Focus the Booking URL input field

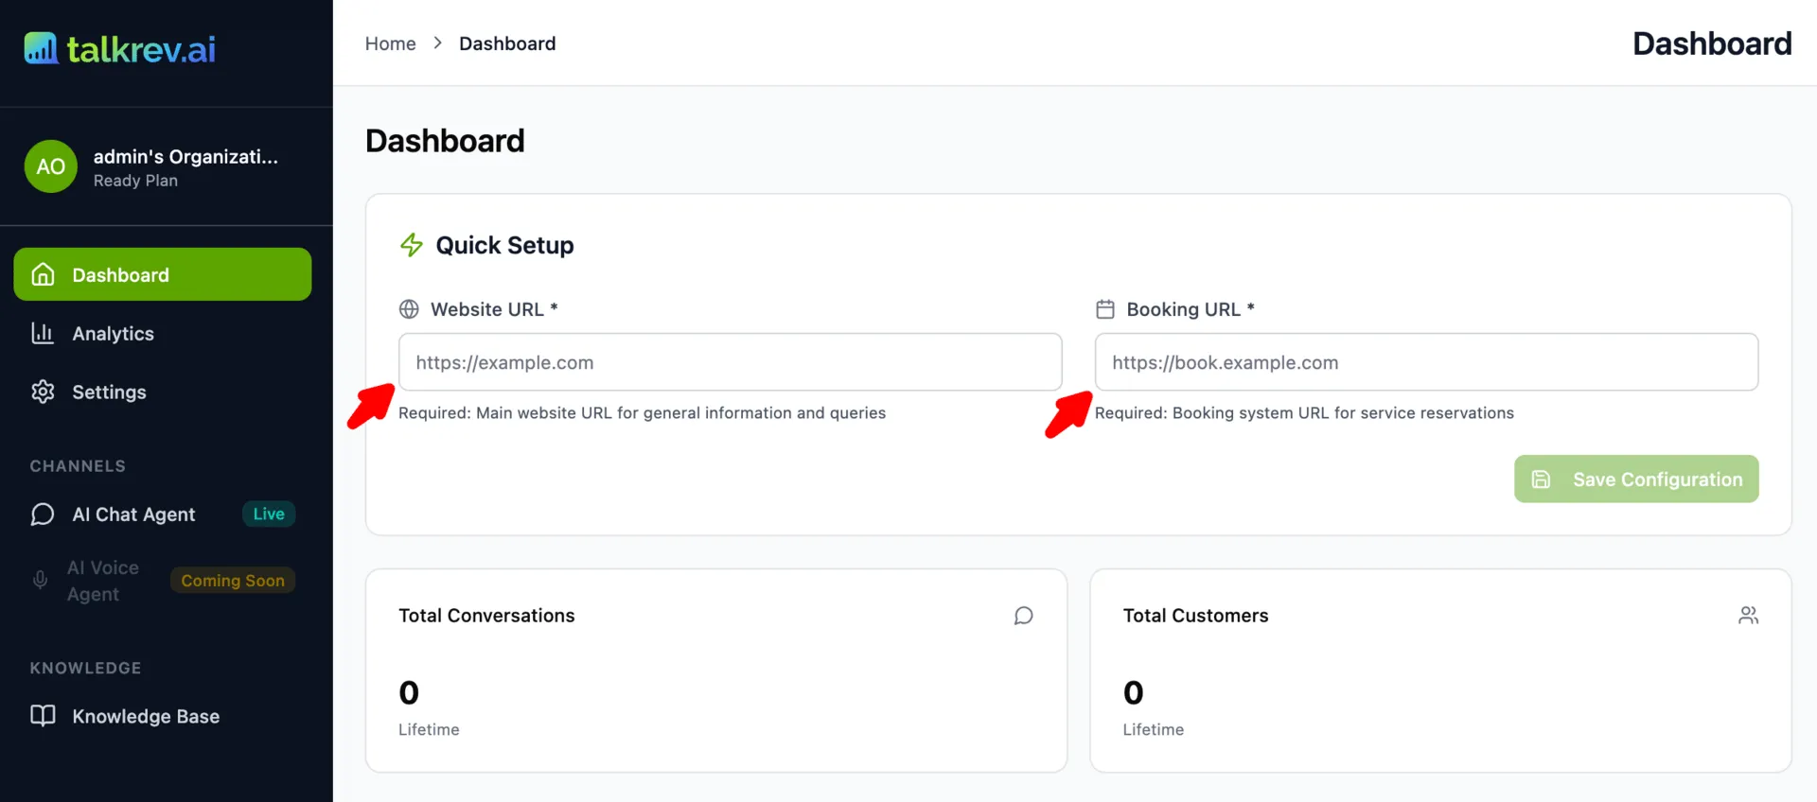click(1426, 362)
